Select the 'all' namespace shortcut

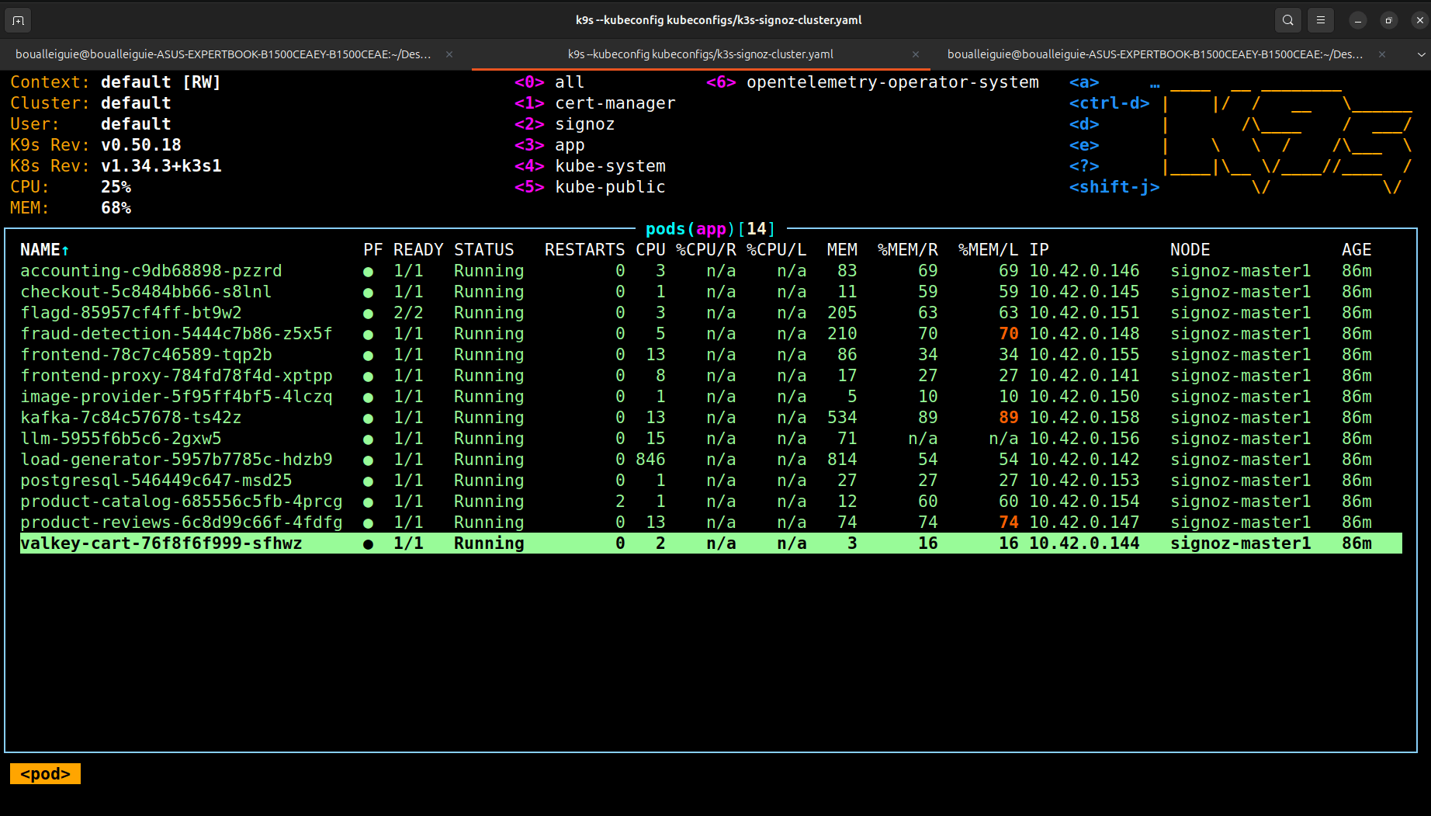[549, 82]
